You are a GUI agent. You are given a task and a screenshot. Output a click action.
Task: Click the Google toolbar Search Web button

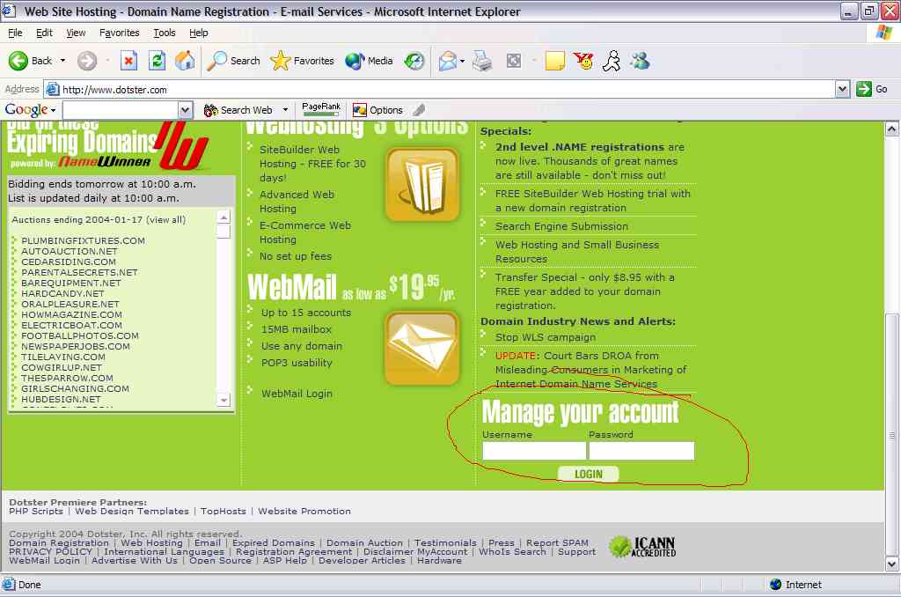click(239, 110)
